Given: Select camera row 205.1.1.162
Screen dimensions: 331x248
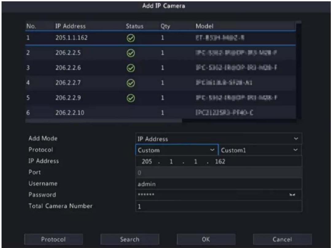Looking at the screenshot, I should pos(160,38).
